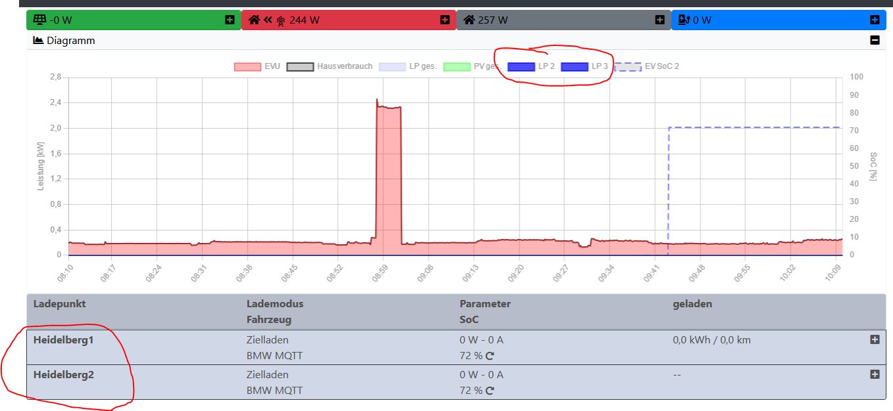
Task: Expand the Heidelberg1 charge point details
Action: (x=875, y=339)
